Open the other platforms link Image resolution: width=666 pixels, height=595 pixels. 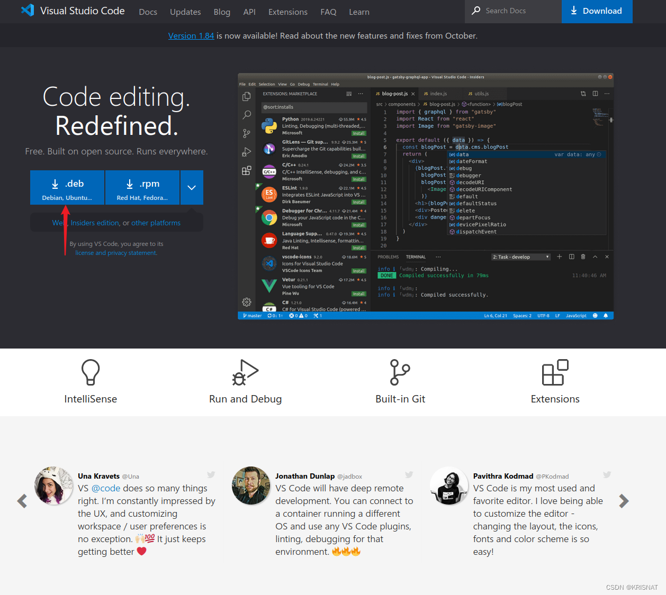click(x=156, y=223)
